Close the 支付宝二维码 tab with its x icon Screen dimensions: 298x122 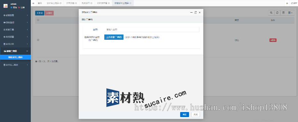60,3
